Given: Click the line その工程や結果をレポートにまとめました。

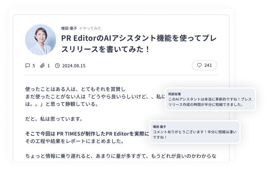Looking at the screenshot, I should pos(74,141).
